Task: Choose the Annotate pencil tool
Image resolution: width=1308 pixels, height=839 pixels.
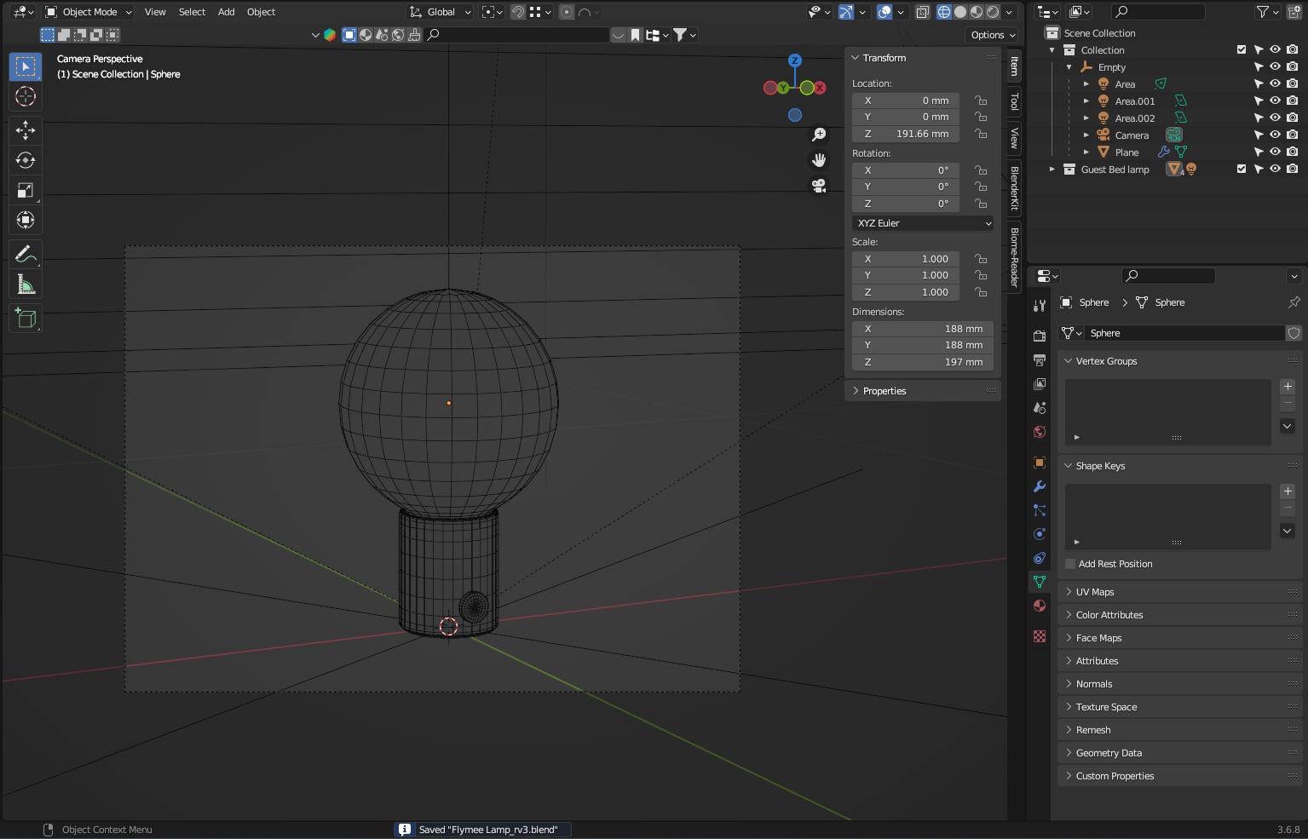Action: point(25,254)
